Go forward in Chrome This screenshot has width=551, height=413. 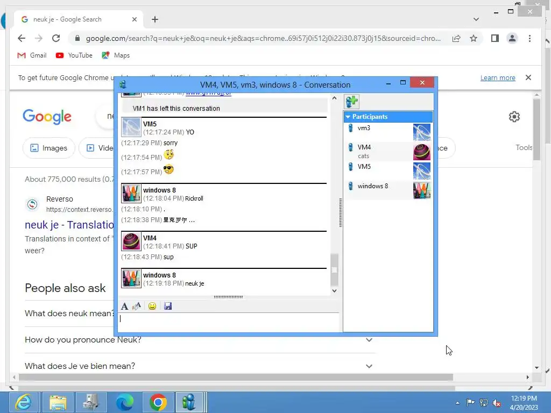tap(39, 38)
